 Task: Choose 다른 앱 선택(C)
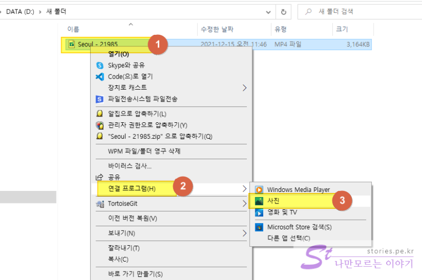point(311,238)
